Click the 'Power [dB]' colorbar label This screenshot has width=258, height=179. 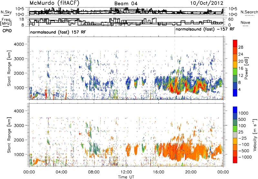tap(246, 68)
